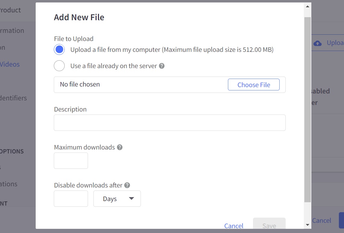
Task: Click help icon next to Disable downloads after
Action: 127,185
